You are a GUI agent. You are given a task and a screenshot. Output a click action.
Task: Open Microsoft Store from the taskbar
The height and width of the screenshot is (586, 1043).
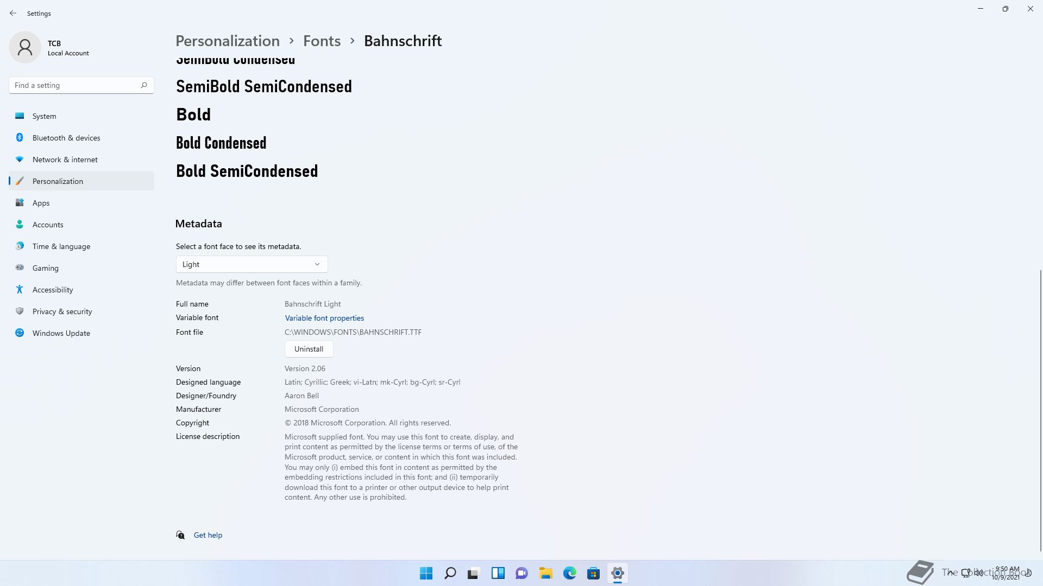593,573
